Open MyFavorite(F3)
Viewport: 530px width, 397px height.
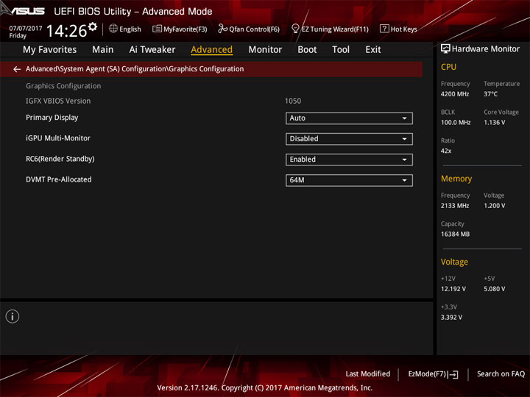tap(180, 29)
